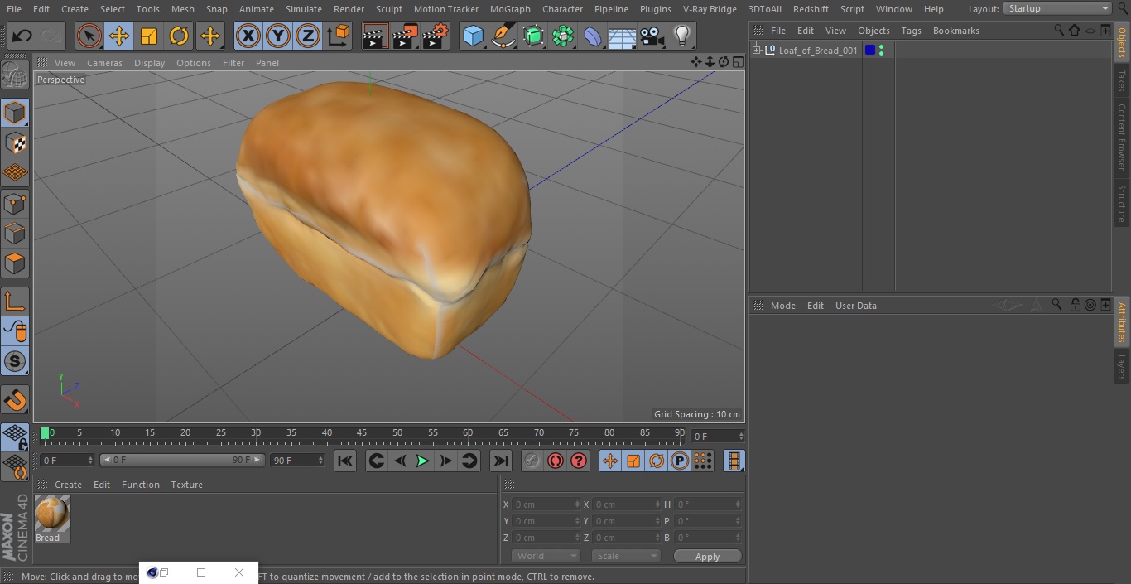Select the Live Selection tool
Image resolution: width=1131 pixels, height=584 pixels.
click(89, 36)
